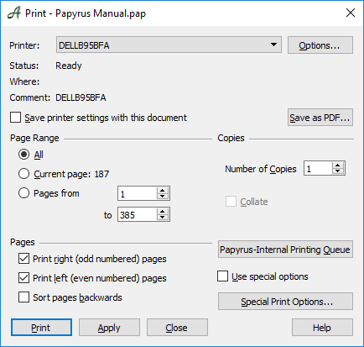The width and height of the screenshot is (364, 347).
Task: Increase the Number of Copies
Action: [338, 166]
